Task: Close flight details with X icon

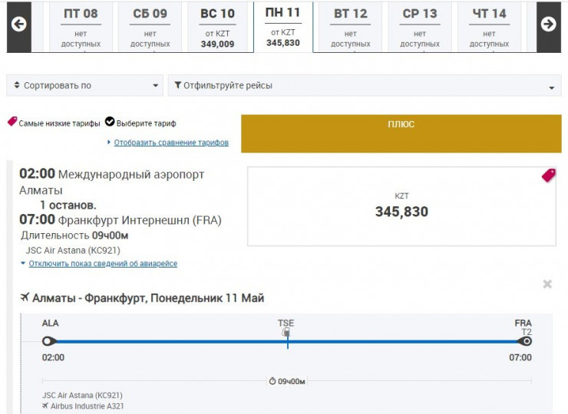Action: (547, 284)
